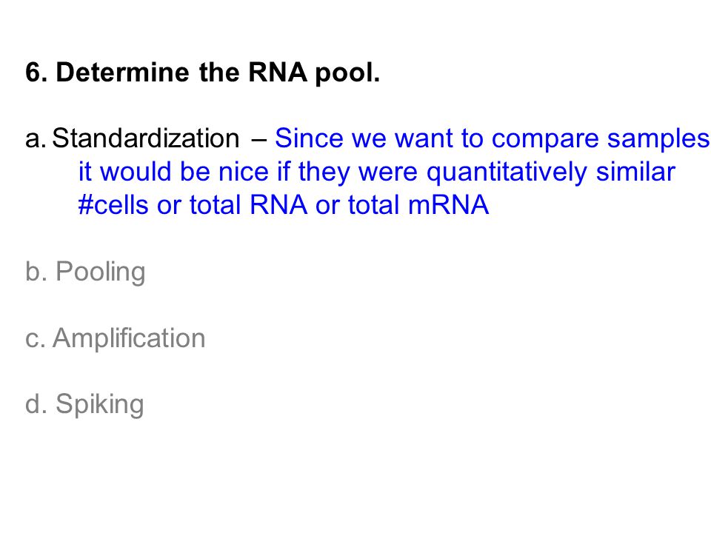This screenshot has height=533, width=711.
Task: Click the word 'mRNA' in blue text
Action: [449, 205]
